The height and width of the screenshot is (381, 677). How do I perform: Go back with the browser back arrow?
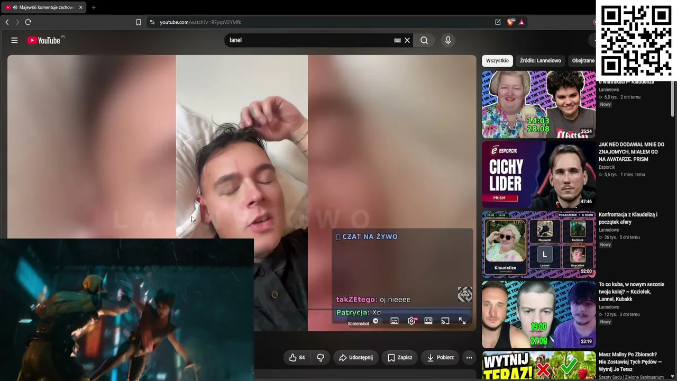[x=7, y=22]
